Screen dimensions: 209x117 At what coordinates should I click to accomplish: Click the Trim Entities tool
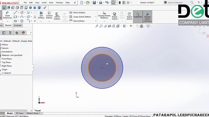click(x=41, y=15)
